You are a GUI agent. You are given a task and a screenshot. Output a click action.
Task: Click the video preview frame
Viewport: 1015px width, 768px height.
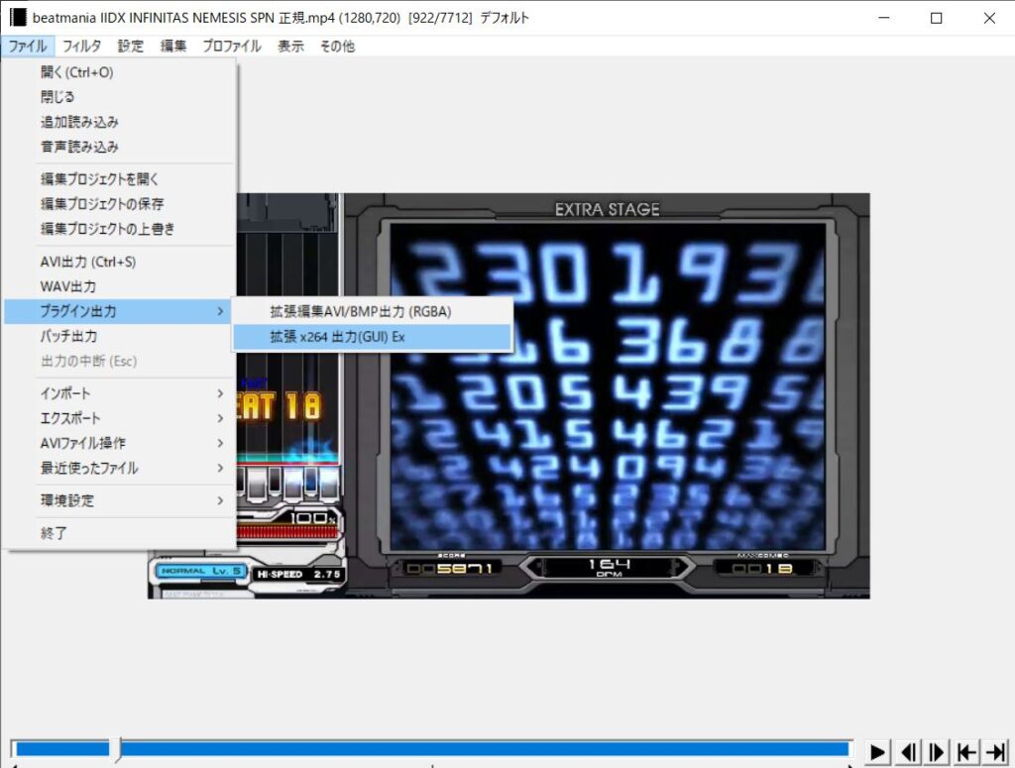(x=508, y=396)
